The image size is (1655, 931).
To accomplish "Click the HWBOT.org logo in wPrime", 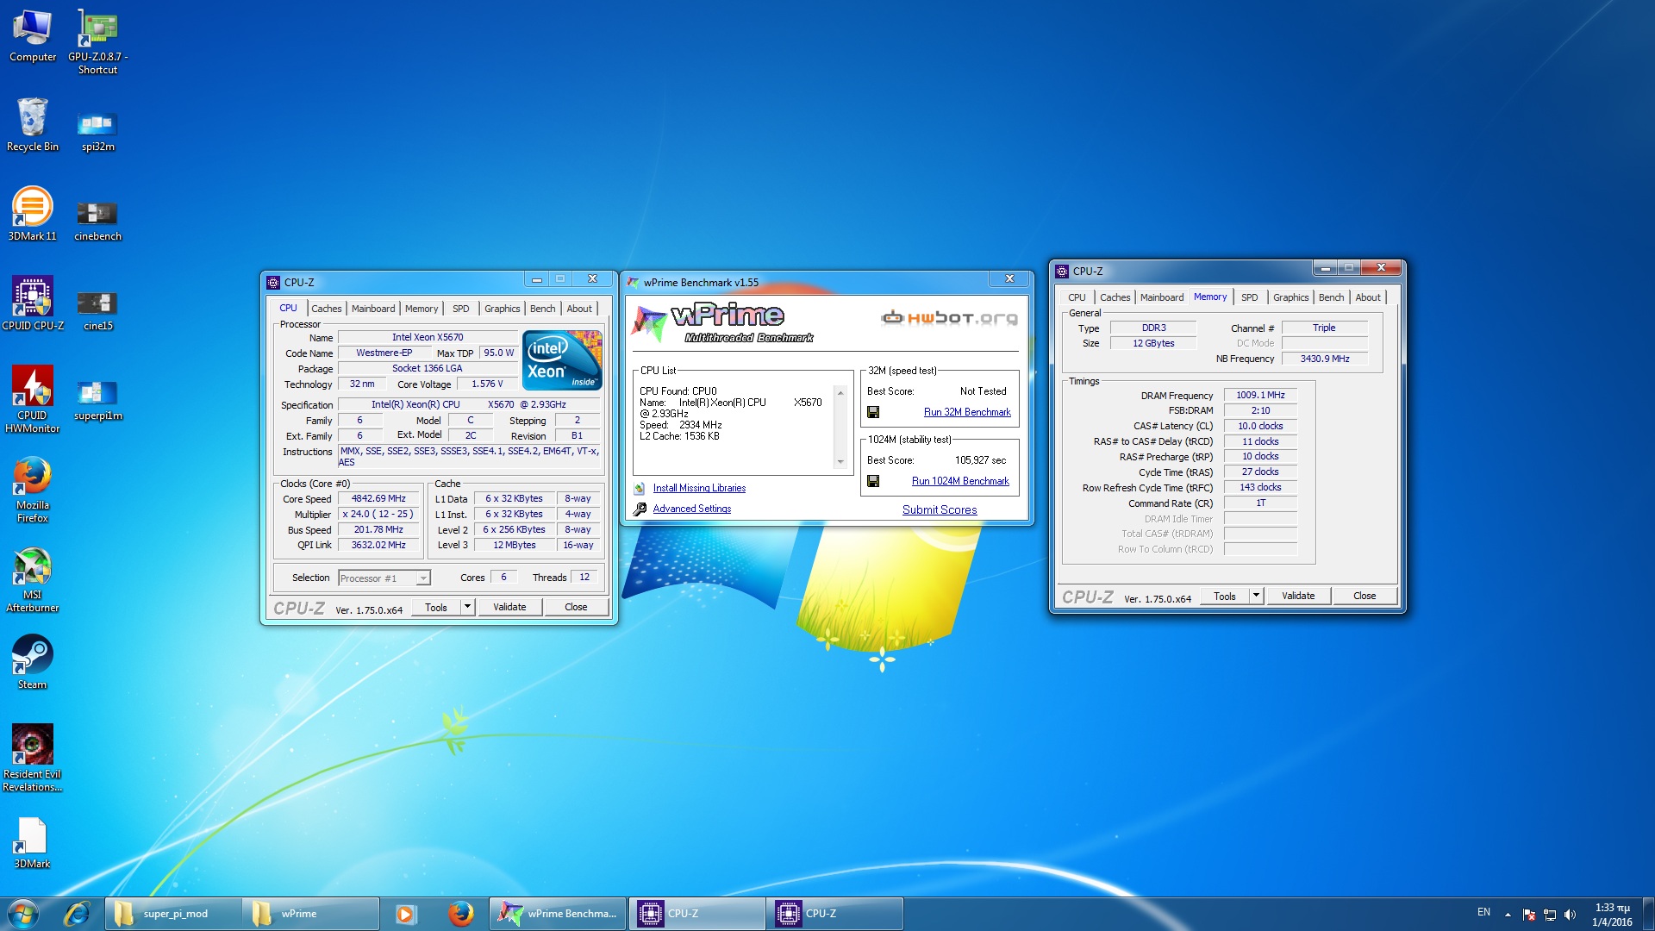I will tap(949, 317).
